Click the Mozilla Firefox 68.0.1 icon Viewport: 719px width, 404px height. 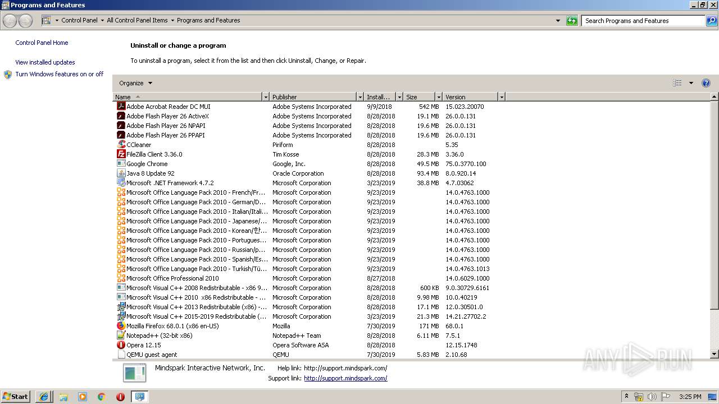pyautogui.click(x=121, y=326)
